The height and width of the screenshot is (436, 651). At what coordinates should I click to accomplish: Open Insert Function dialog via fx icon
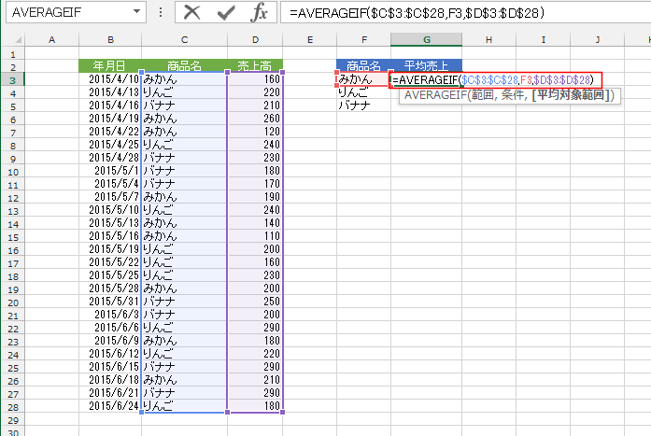click(x=260, y=13)
